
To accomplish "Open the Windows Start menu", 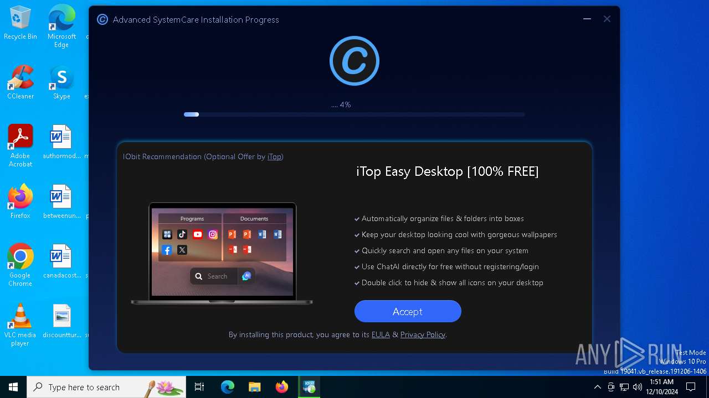I will coord(13,387).
